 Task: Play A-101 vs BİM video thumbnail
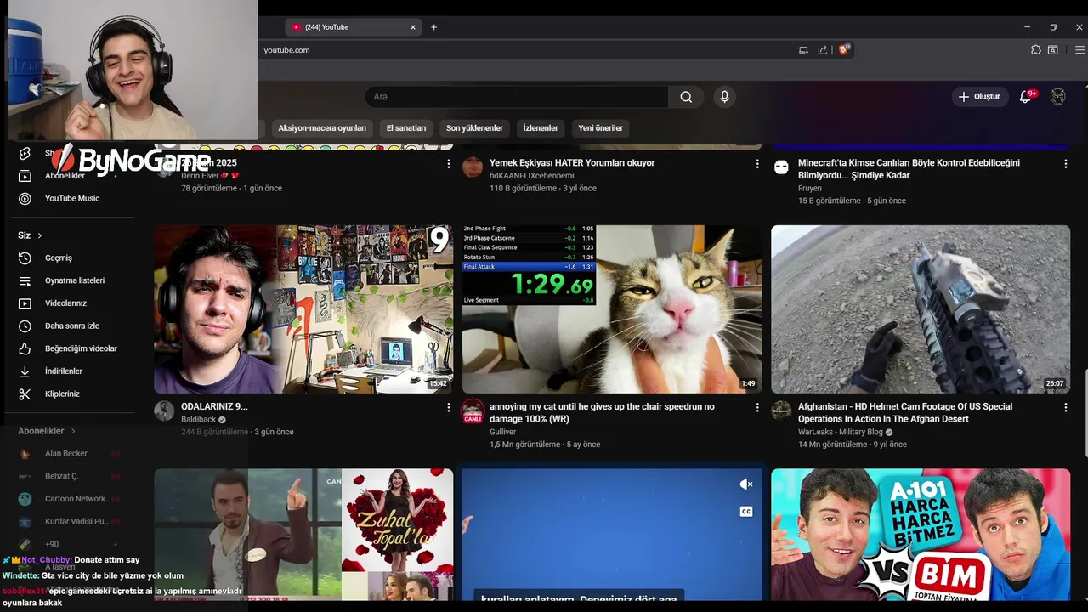point(921,535)
